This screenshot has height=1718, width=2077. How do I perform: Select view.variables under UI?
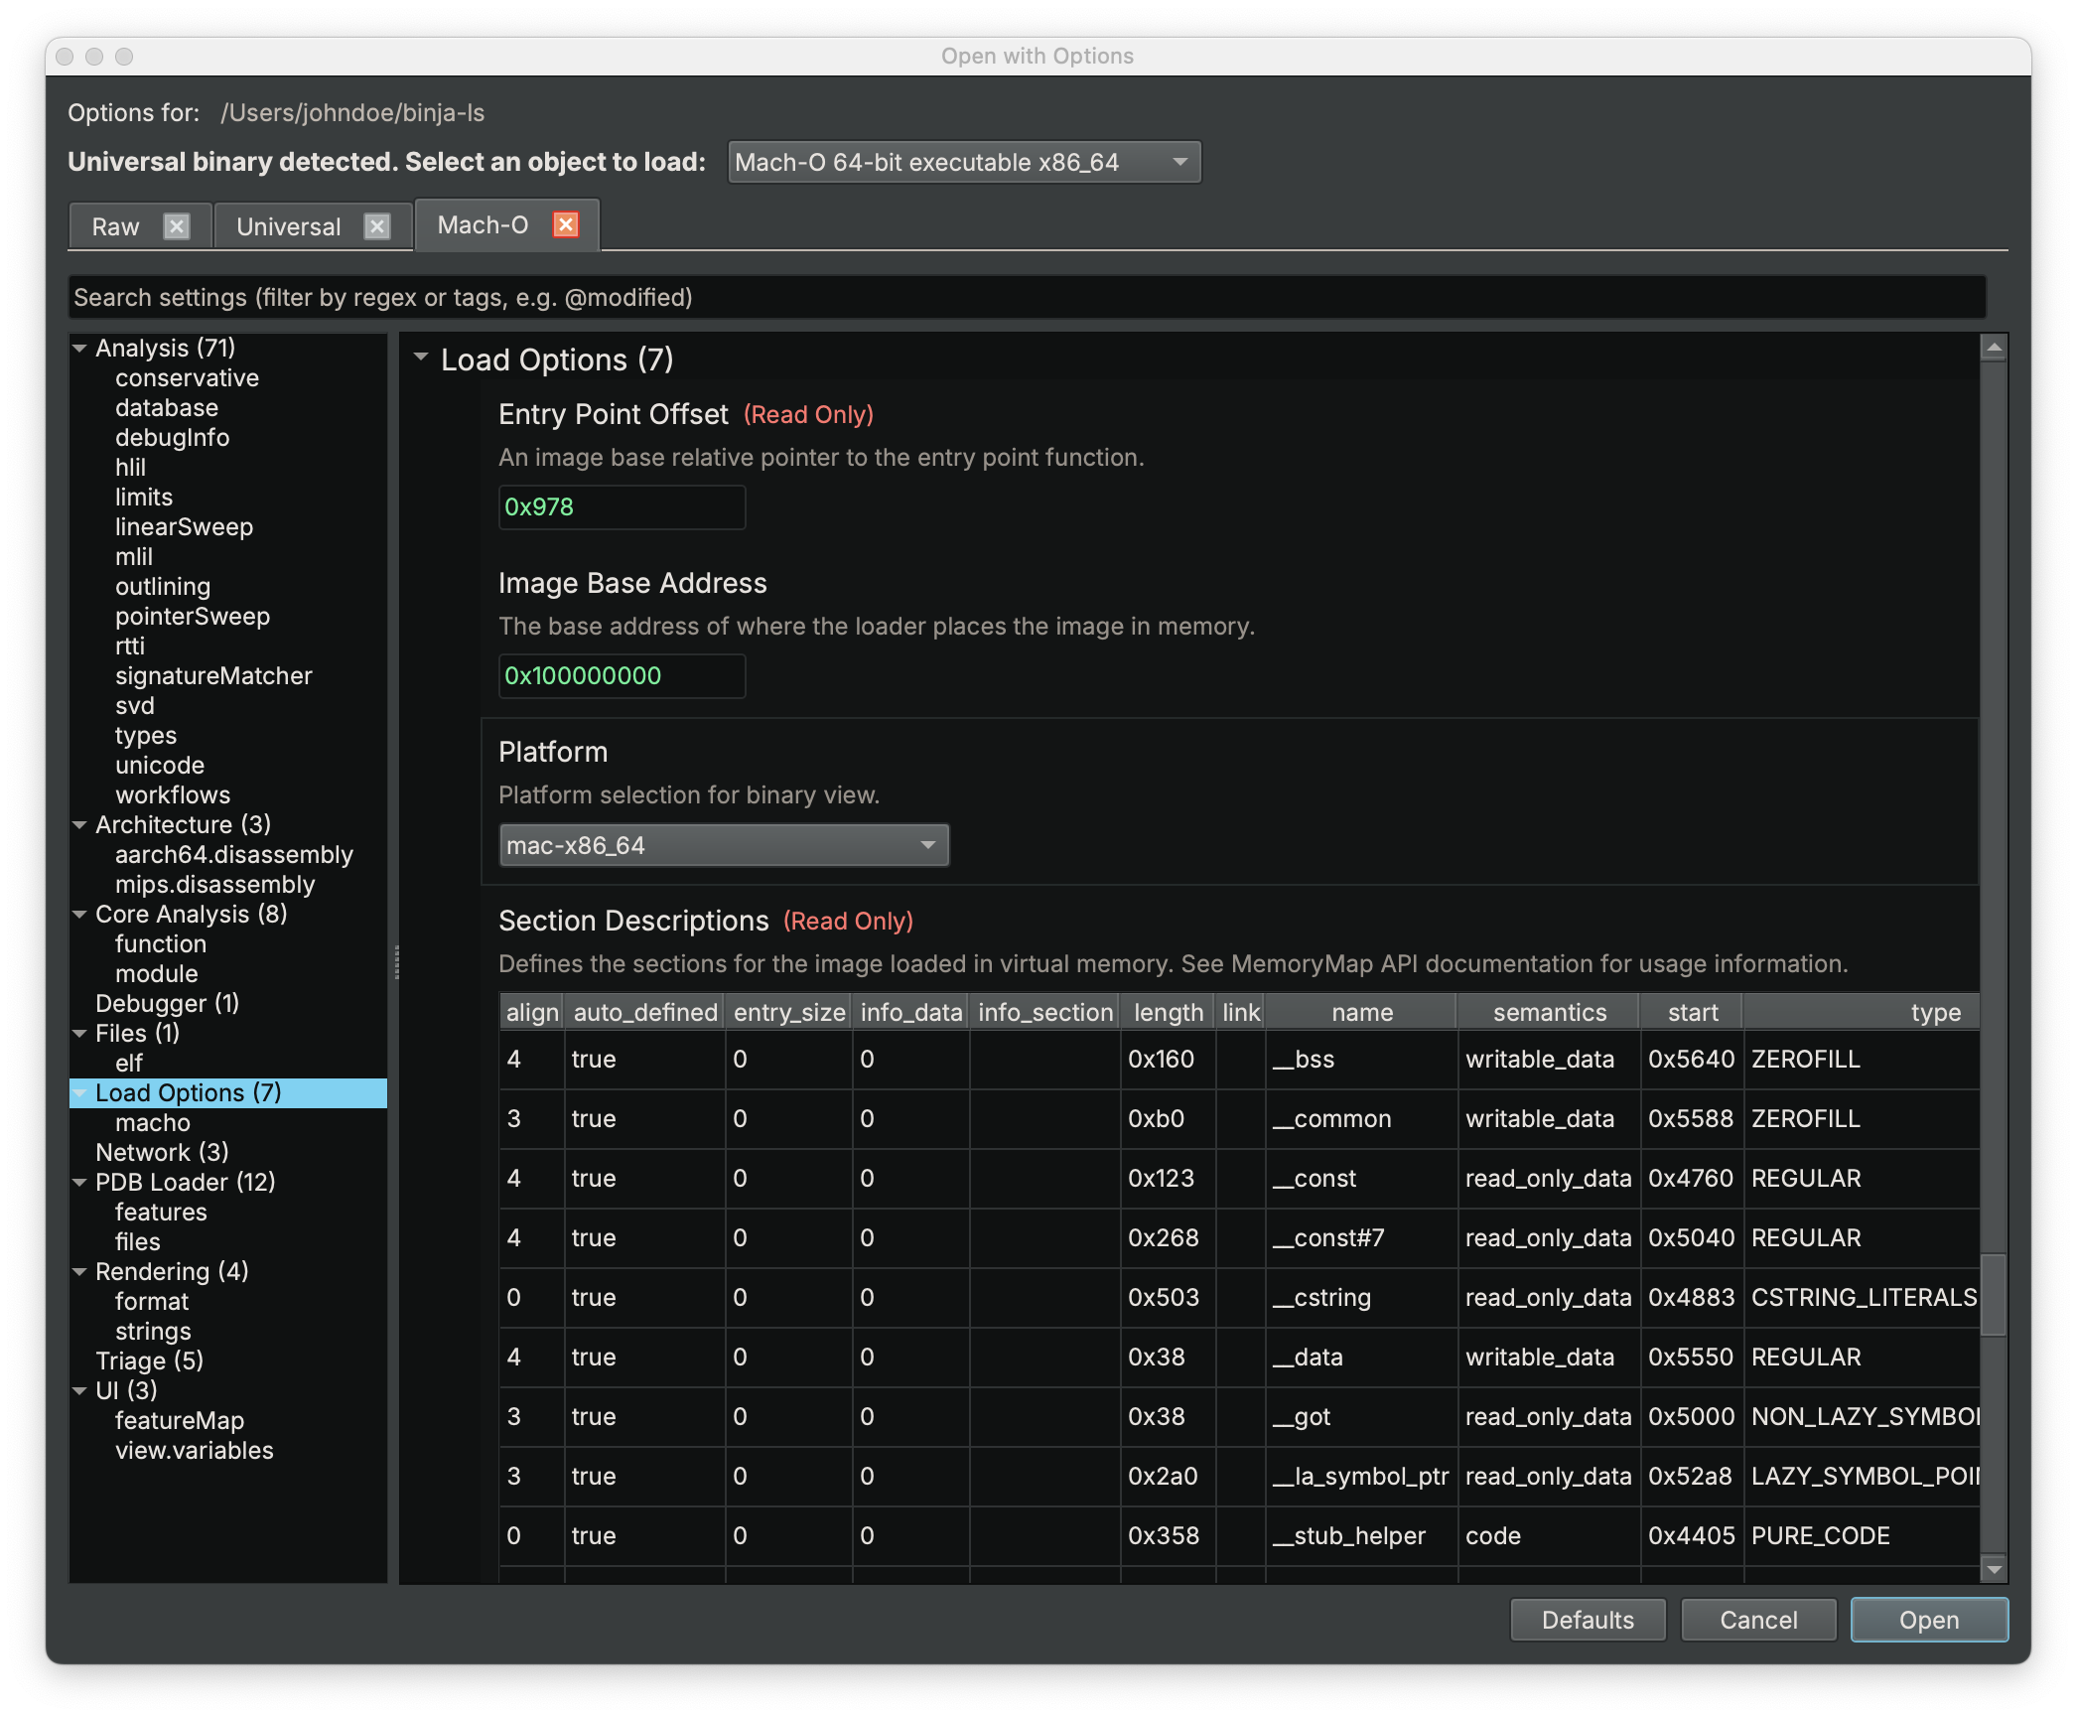coord(195,1451)
